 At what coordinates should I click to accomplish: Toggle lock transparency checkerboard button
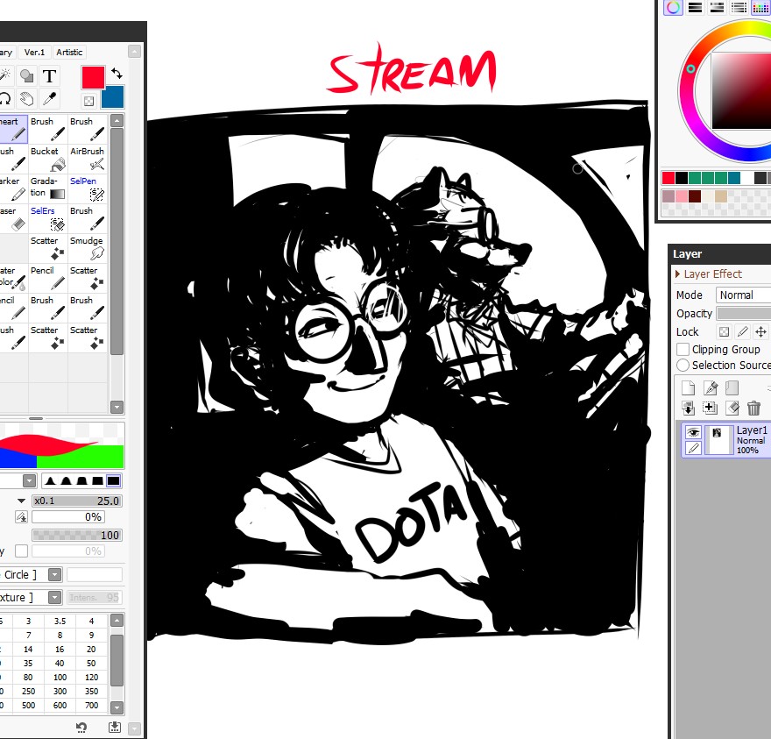click(x=724, y=331)
